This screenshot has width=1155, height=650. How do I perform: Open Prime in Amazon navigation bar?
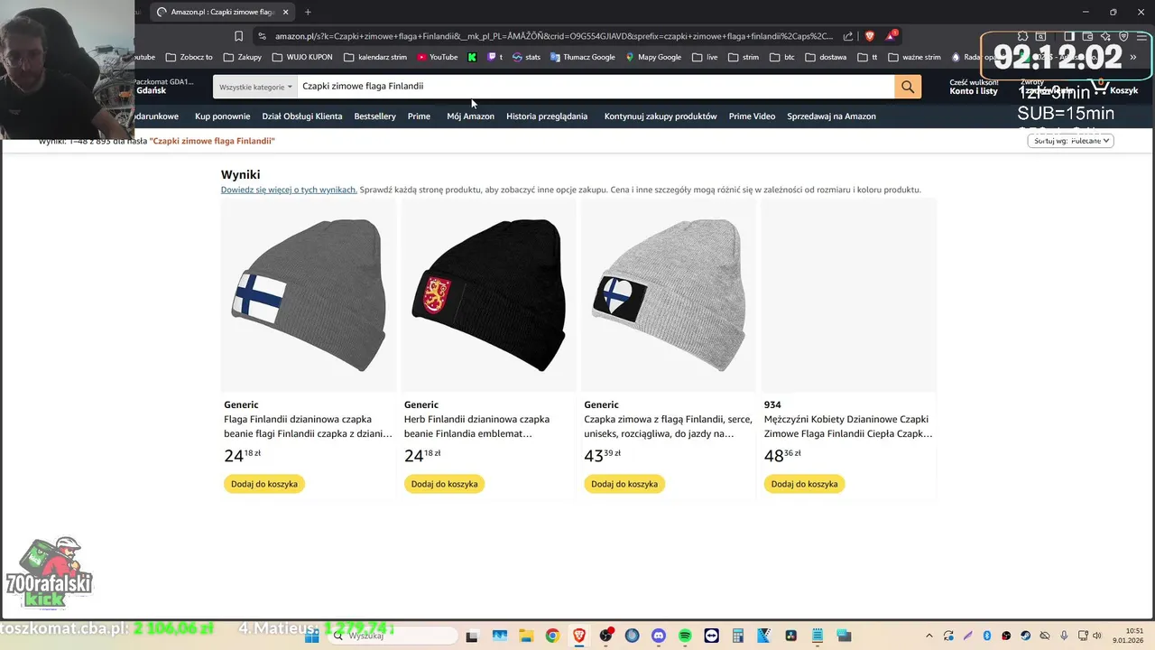point(419,116)
